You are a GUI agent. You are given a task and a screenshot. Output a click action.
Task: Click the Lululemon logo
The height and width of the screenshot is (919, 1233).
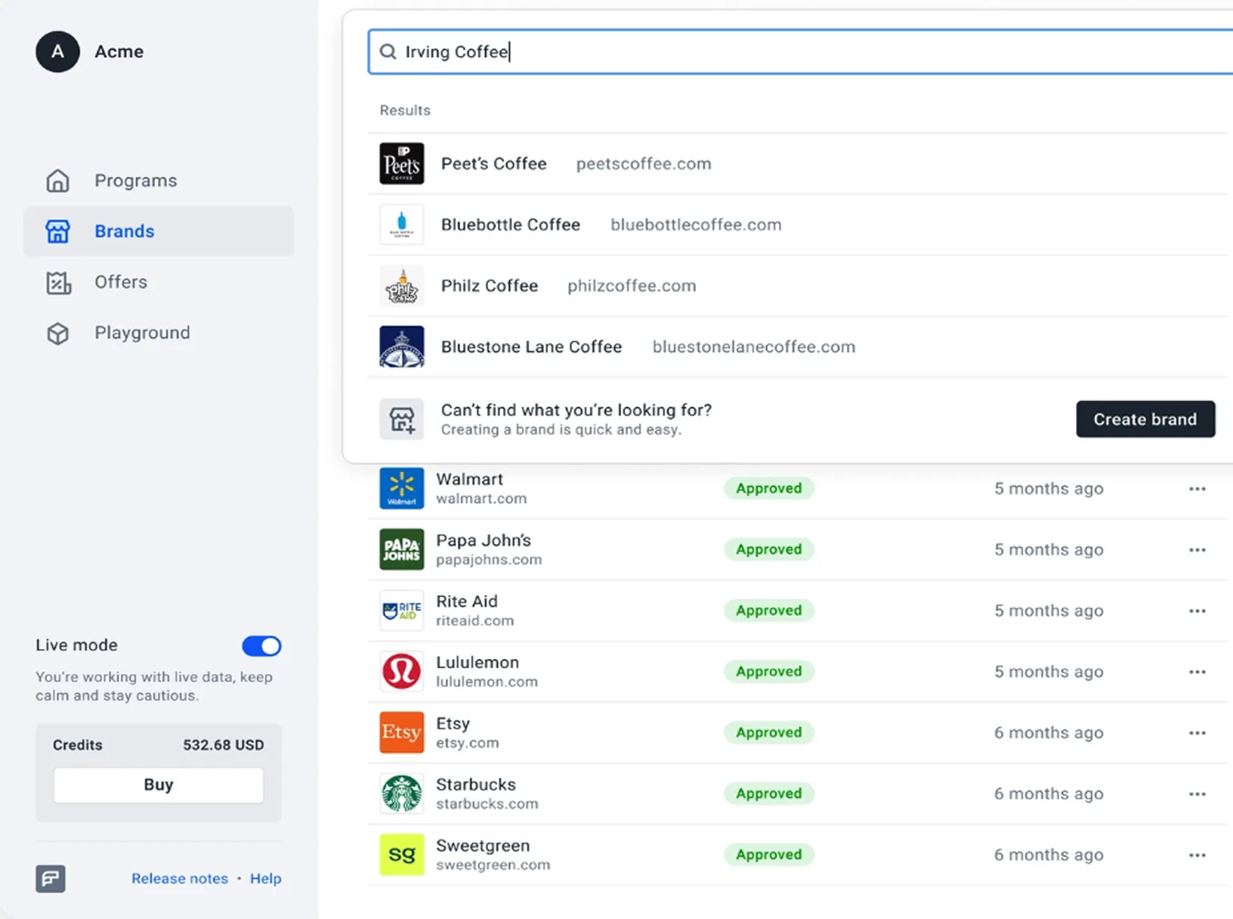401,671
